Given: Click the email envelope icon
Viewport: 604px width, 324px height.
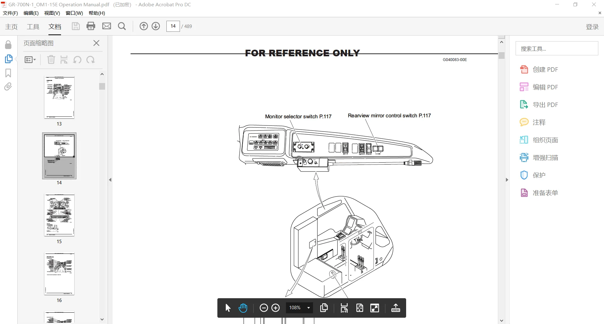Looking at the screenshot, I should pyautogui.click(x=107, y=26).
